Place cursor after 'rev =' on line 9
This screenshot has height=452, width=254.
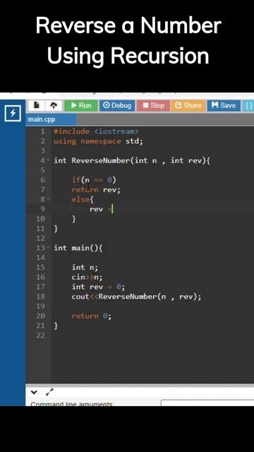coord(112,209)
